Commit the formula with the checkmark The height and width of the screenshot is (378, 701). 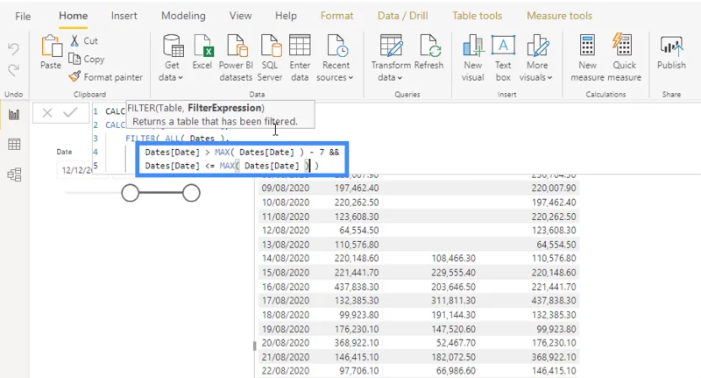[x=70, y=112]
